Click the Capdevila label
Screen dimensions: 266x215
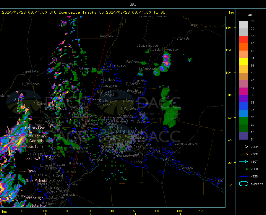point(87,68)
